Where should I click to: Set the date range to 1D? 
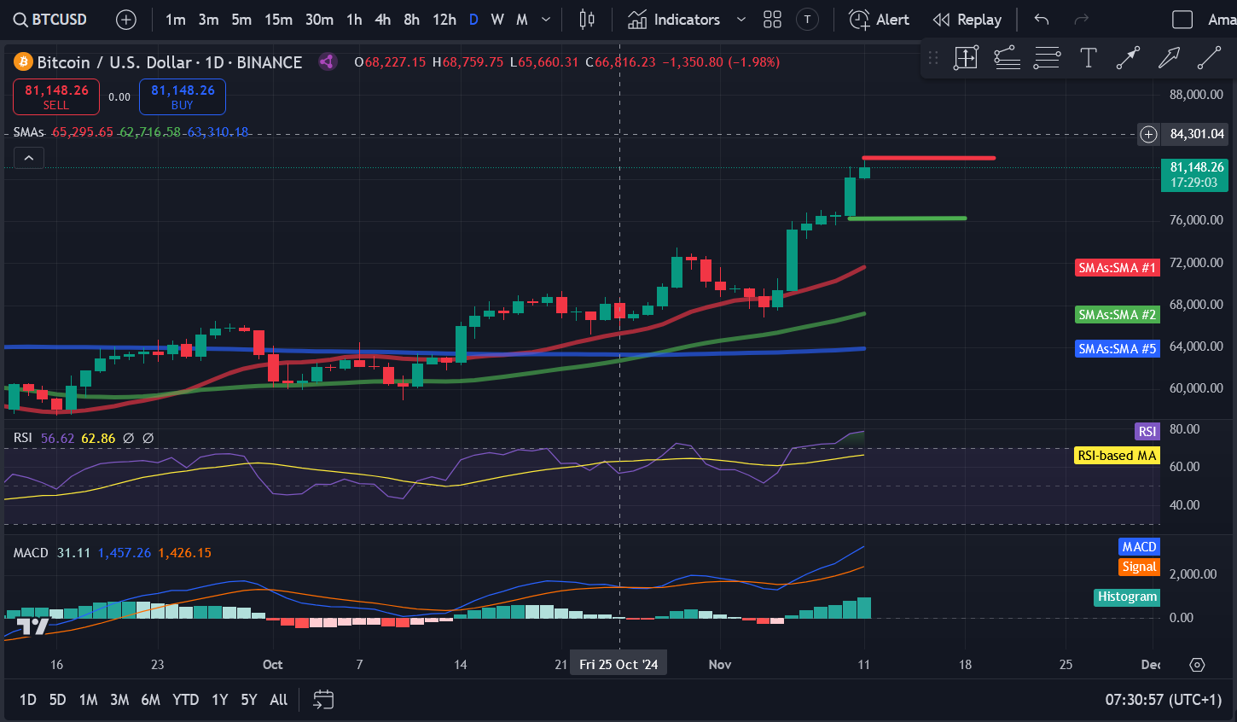point(28,700)
